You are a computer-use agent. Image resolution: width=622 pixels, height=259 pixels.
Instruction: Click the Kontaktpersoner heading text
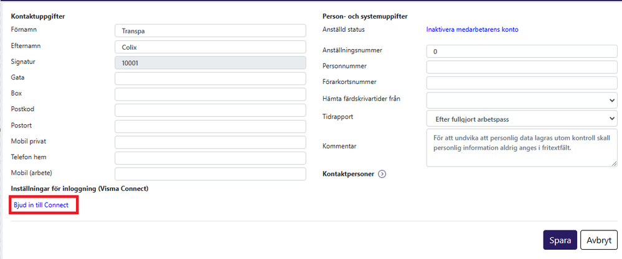point(349,174)
